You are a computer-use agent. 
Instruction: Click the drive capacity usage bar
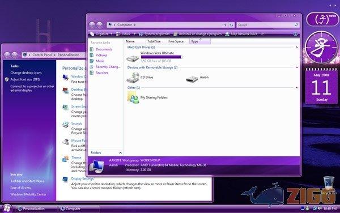pyautogui.click(x=161, y=57)
